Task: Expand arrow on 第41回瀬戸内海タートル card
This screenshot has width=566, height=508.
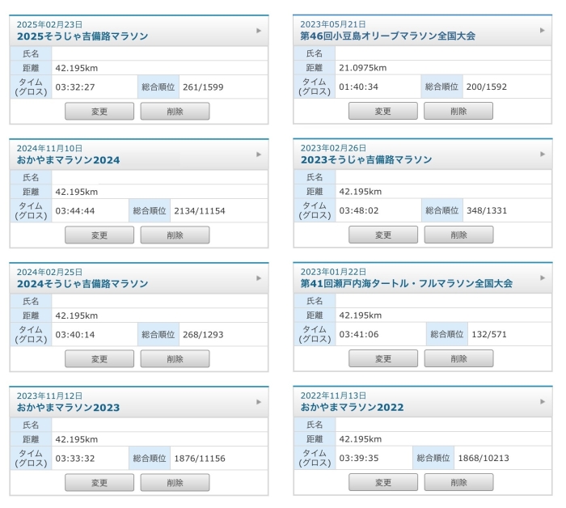Action: 543,278
